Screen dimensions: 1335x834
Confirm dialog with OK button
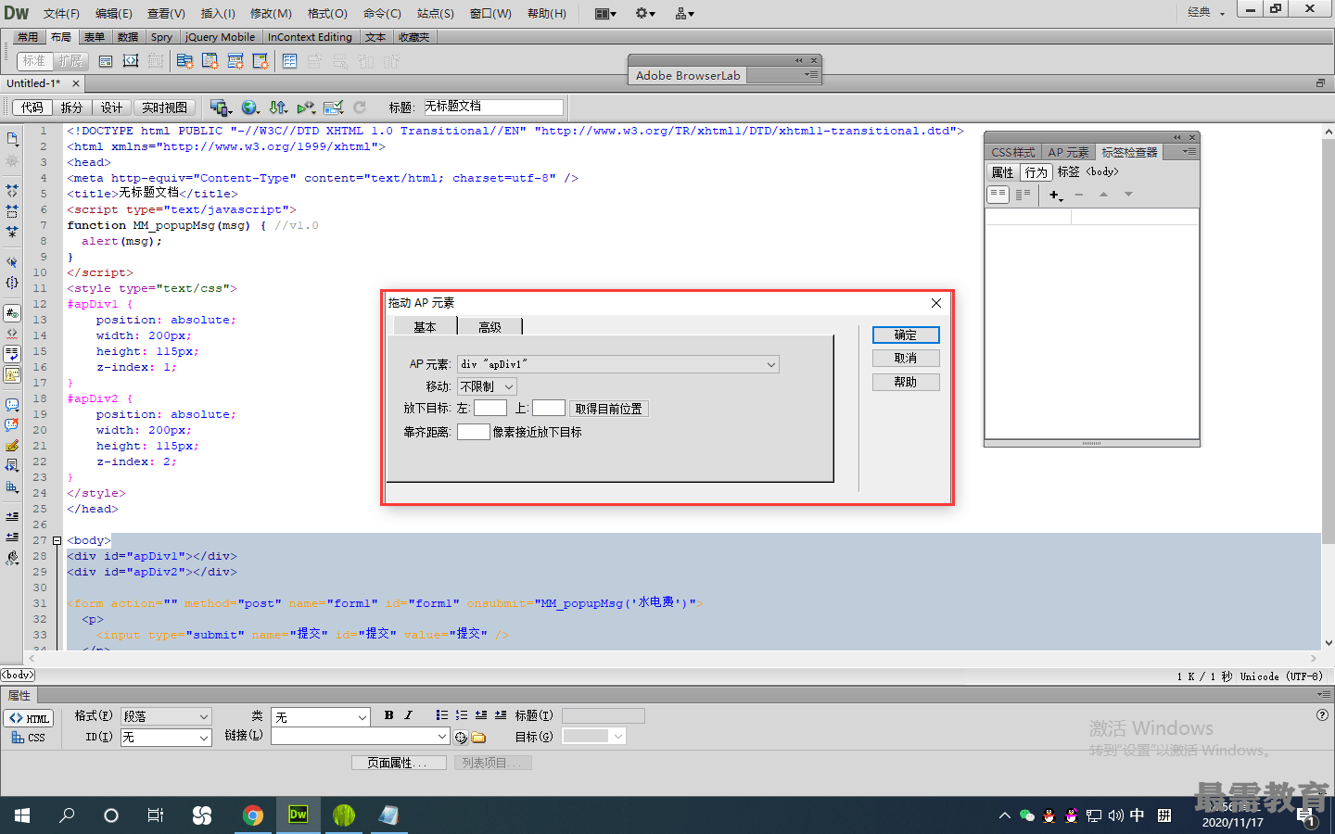coord(906,335)
